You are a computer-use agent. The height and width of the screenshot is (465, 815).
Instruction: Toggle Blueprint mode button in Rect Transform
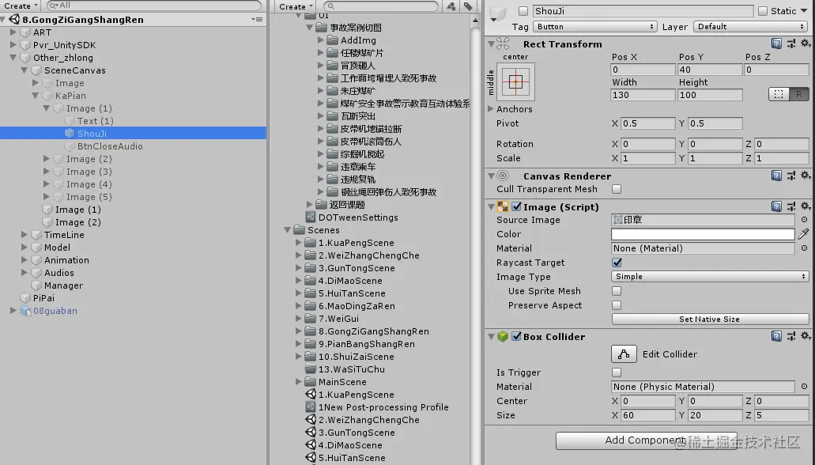(x=778, y=94)
